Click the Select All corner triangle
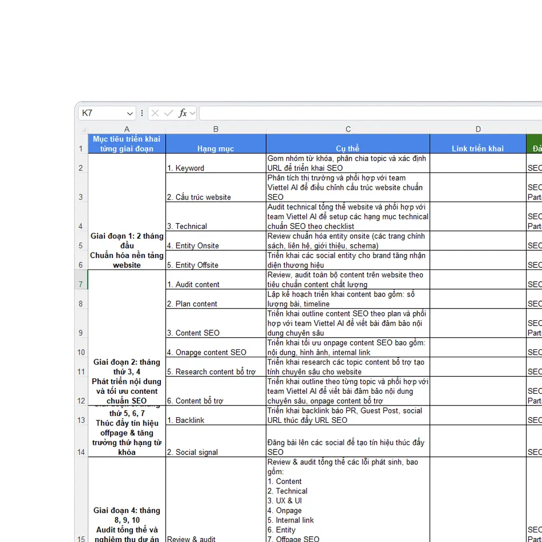 coord(83,129)
